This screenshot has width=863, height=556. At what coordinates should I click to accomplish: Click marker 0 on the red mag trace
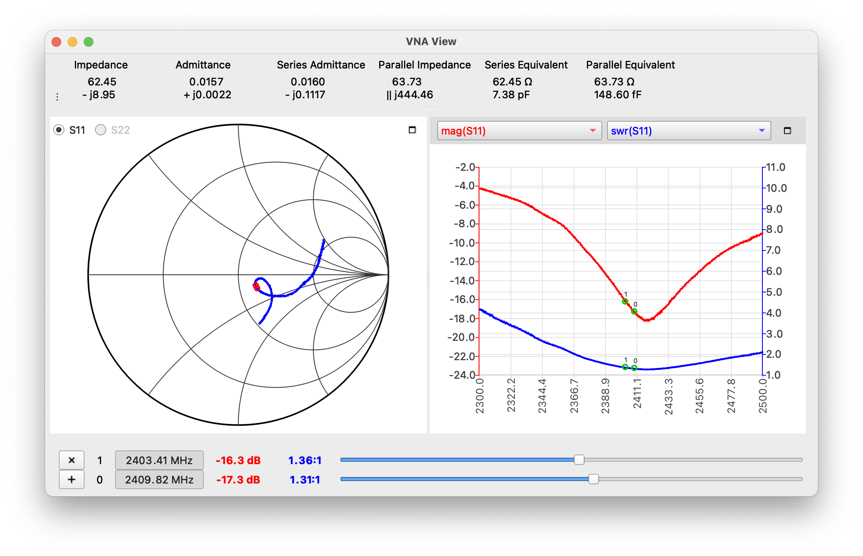(x=634, y=311)
